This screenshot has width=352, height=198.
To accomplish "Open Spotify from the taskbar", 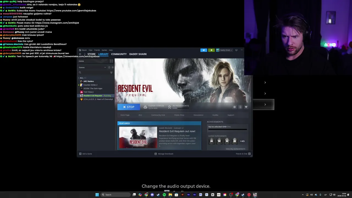I will coord(164,195).
